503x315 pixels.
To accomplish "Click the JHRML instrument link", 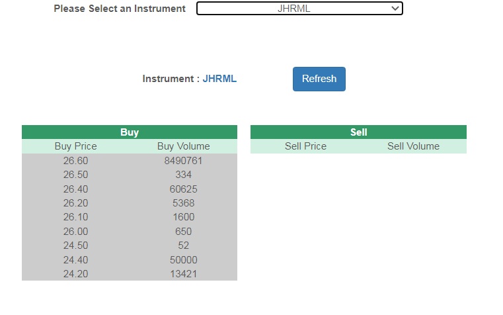I will pyautogui.click(x=219, y=79).
